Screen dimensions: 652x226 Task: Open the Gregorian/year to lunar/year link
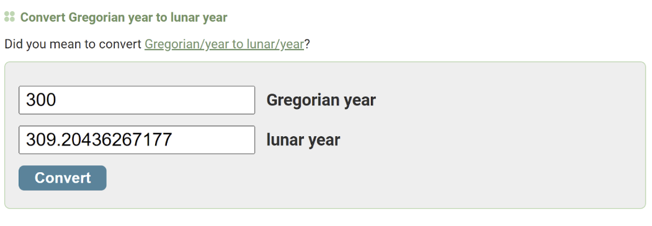224,44
